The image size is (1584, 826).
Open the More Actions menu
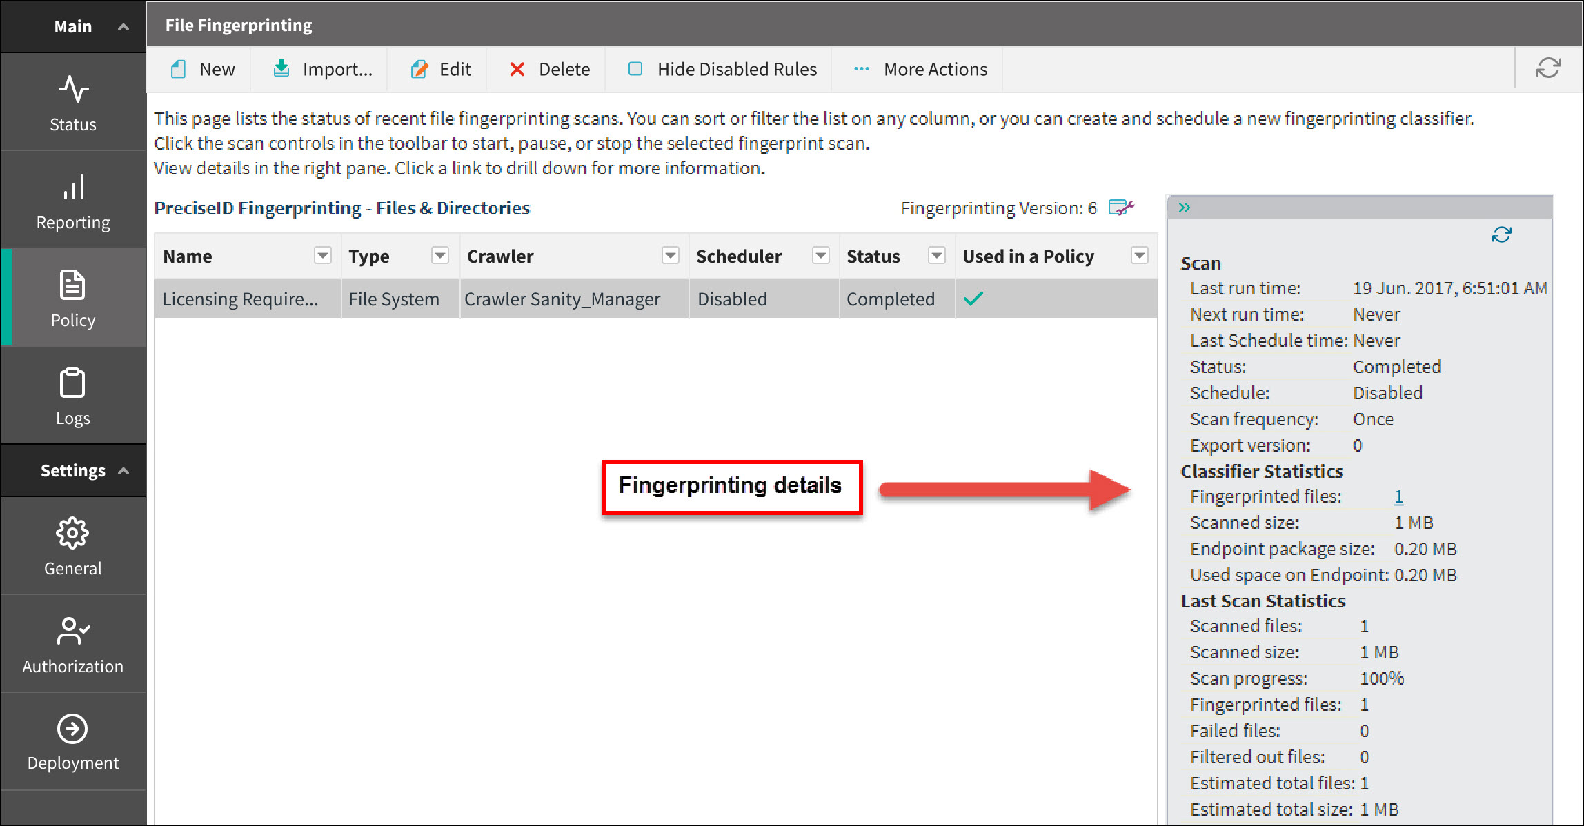[x=920, y=69]
